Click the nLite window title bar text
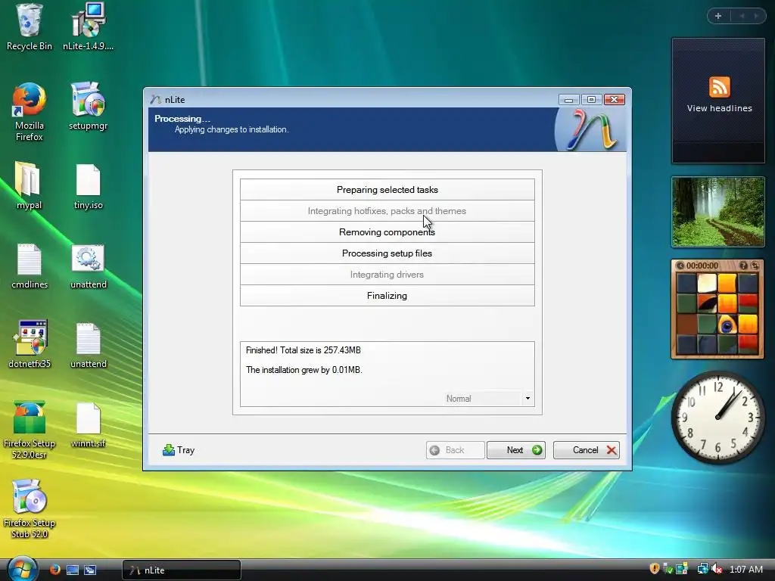The height and width of the screenshot is (581, 775). coord(175,100)
